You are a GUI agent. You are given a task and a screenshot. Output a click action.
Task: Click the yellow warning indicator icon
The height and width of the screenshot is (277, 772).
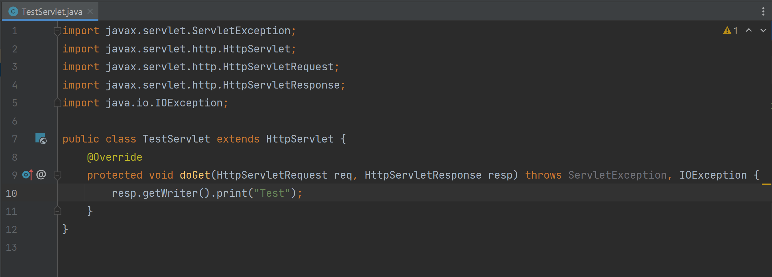[727, 31]
